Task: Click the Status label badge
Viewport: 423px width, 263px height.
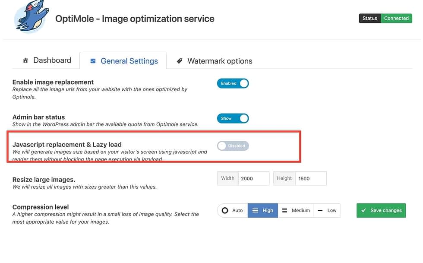Action: coord(370,19)
